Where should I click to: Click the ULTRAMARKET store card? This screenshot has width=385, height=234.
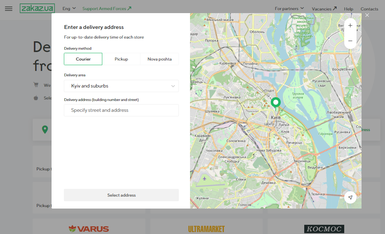pyautogui.click(x=206, y=226)
